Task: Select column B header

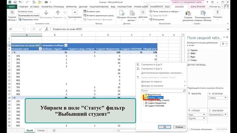Action: 55,35
